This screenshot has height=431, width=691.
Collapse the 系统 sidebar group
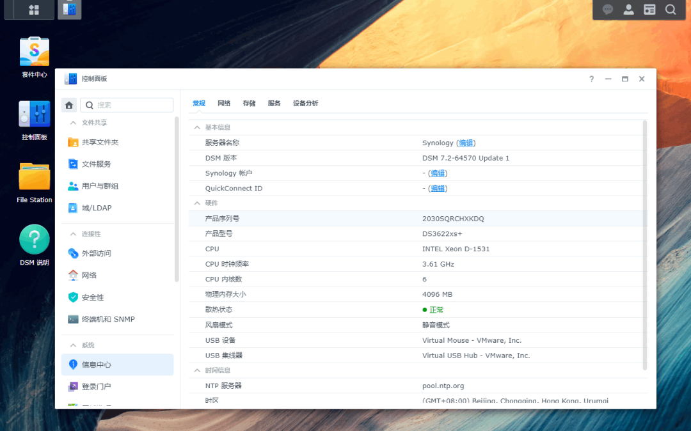click(x=73, y=345)
